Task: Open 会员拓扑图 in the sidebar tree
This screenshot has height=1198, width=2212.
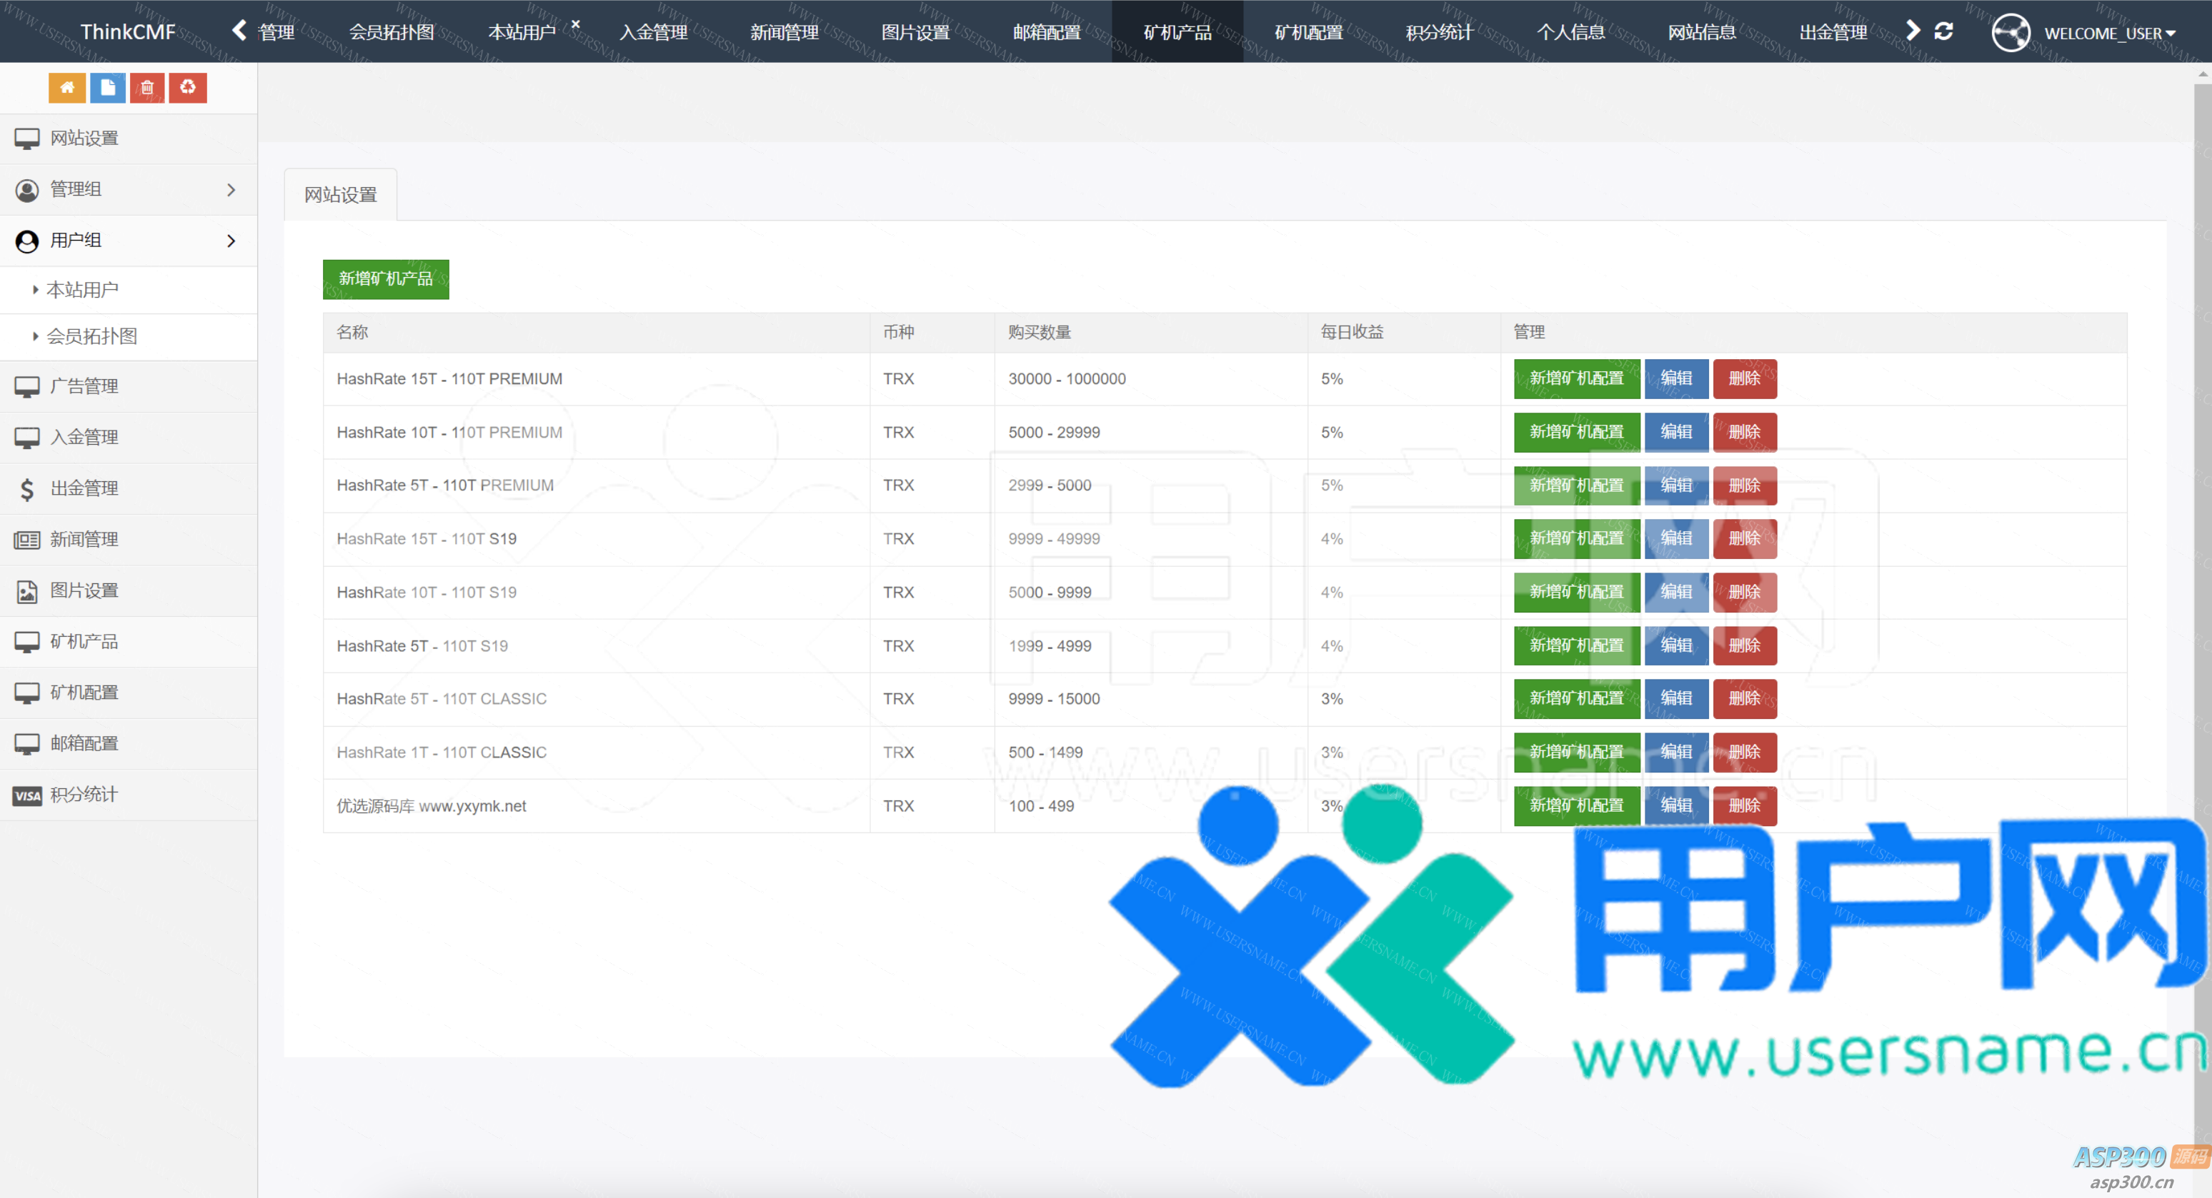Action: [x=92, y=336]
